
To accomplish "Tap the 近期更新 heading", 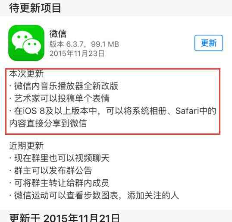I will click(x=26, y=146).
